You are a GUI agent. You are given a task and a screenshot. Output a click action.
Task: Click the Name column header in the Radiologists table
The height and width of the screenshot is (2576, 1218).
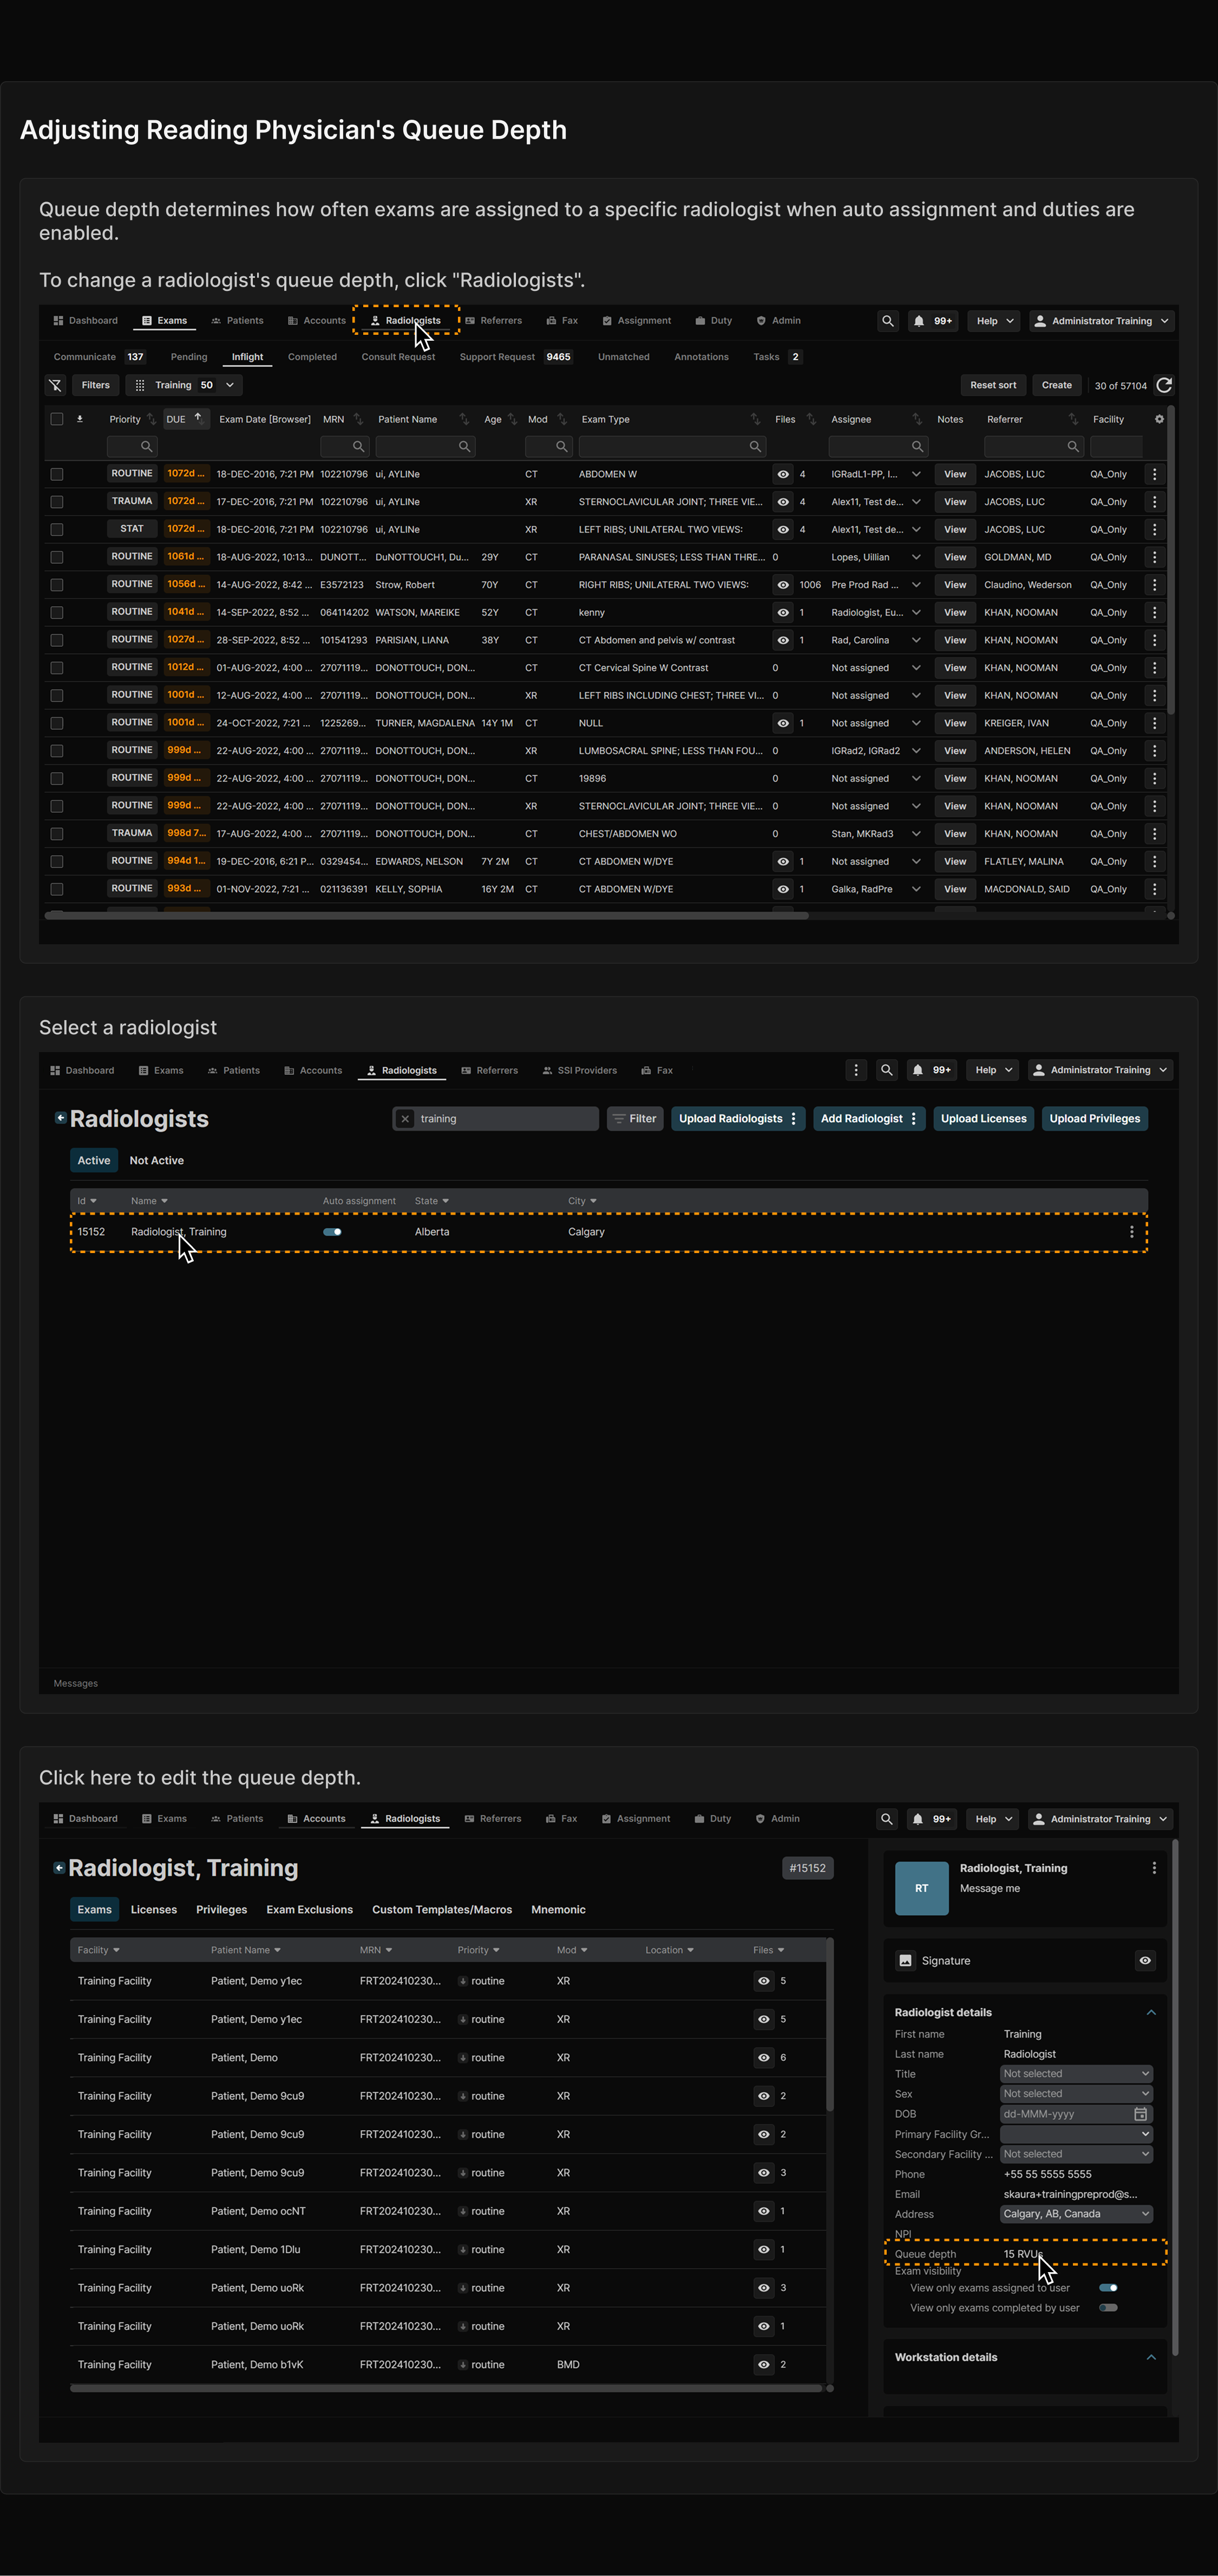[x=149, y=1201]
